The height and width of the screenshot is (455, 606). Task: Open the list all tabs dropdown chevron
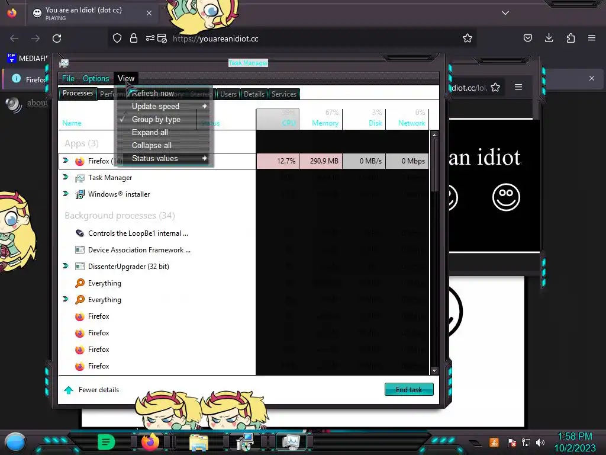click(505, 13)
